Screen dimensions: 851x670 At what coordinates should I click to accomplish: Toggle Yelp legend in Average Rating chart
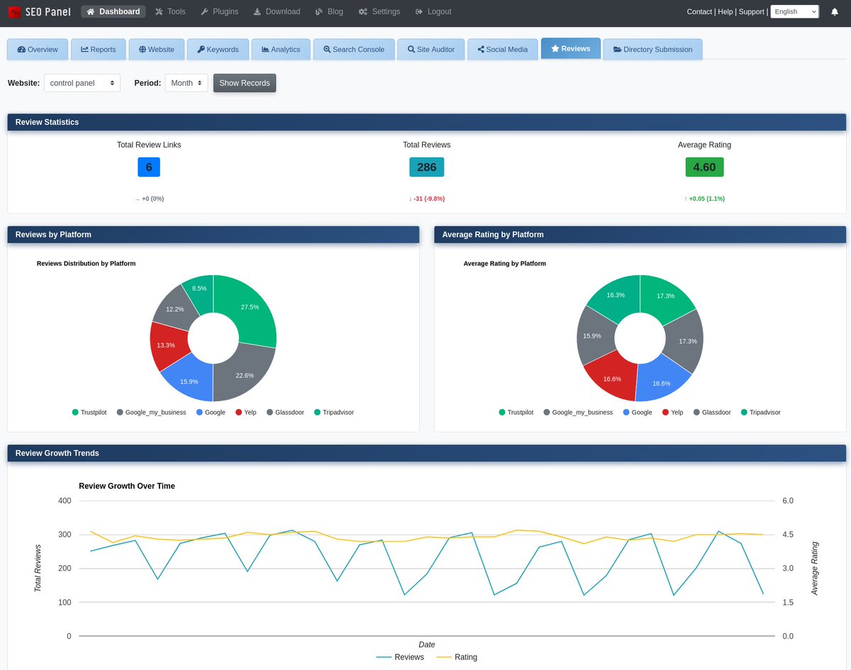click(x=672, y=412)
